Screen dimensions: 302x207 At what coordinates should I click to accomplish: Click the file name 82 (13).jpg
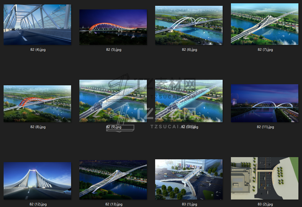coord(114,204)
